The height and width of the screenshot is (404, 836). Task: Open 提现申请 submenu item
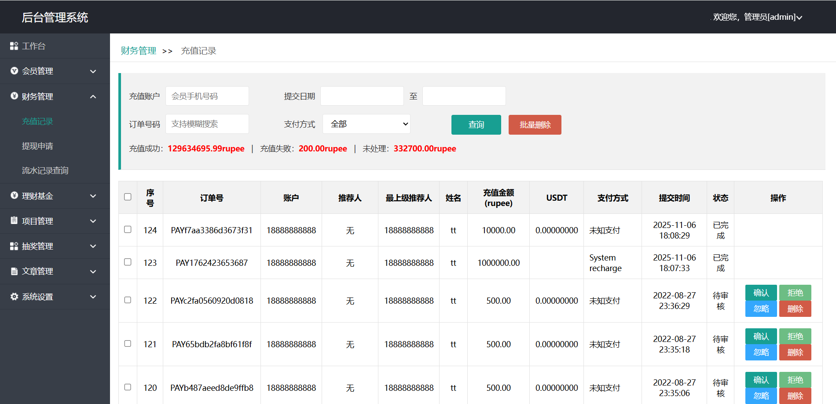(37, 146)
